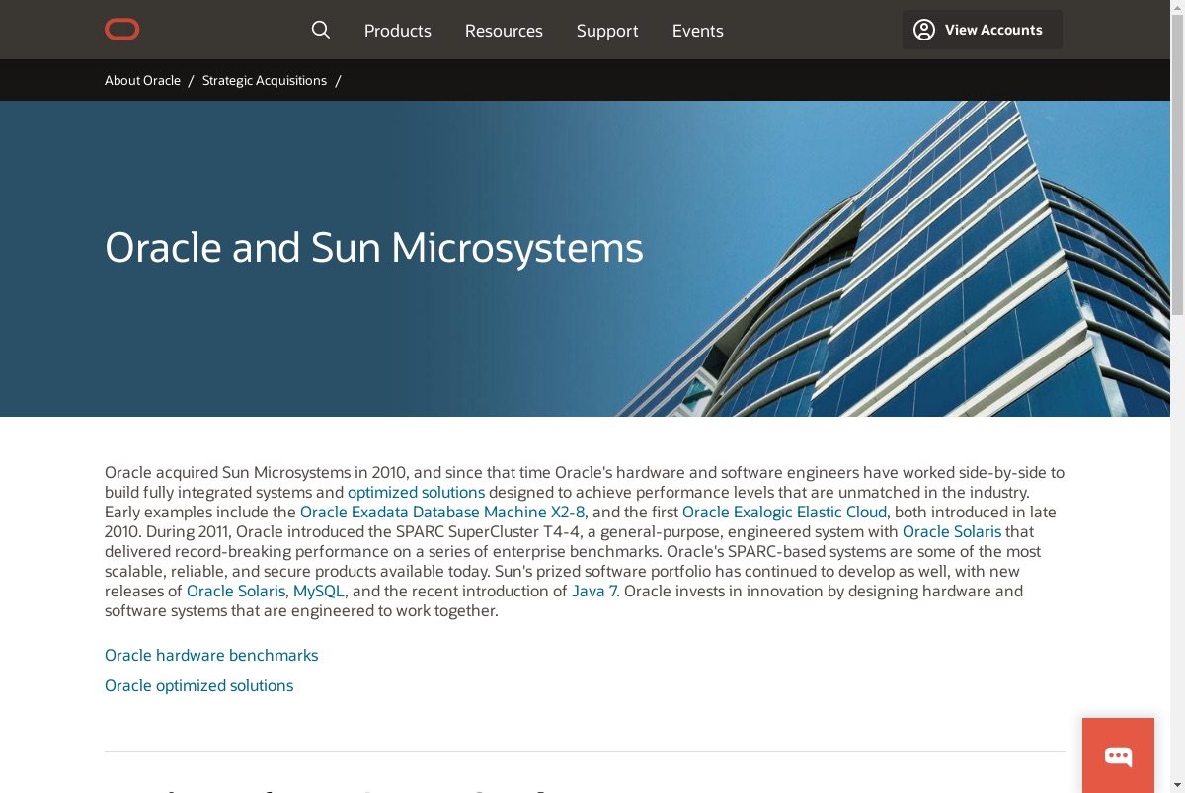Follow the Java 7 link
The width and height of the screenshot is (1185, 793).
pyautogui.click(x=594, y=591)
